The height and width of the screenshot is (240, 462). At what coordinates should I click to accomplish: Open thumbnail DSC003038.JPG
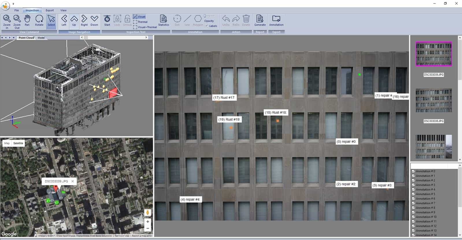click(x=434, y=101)
